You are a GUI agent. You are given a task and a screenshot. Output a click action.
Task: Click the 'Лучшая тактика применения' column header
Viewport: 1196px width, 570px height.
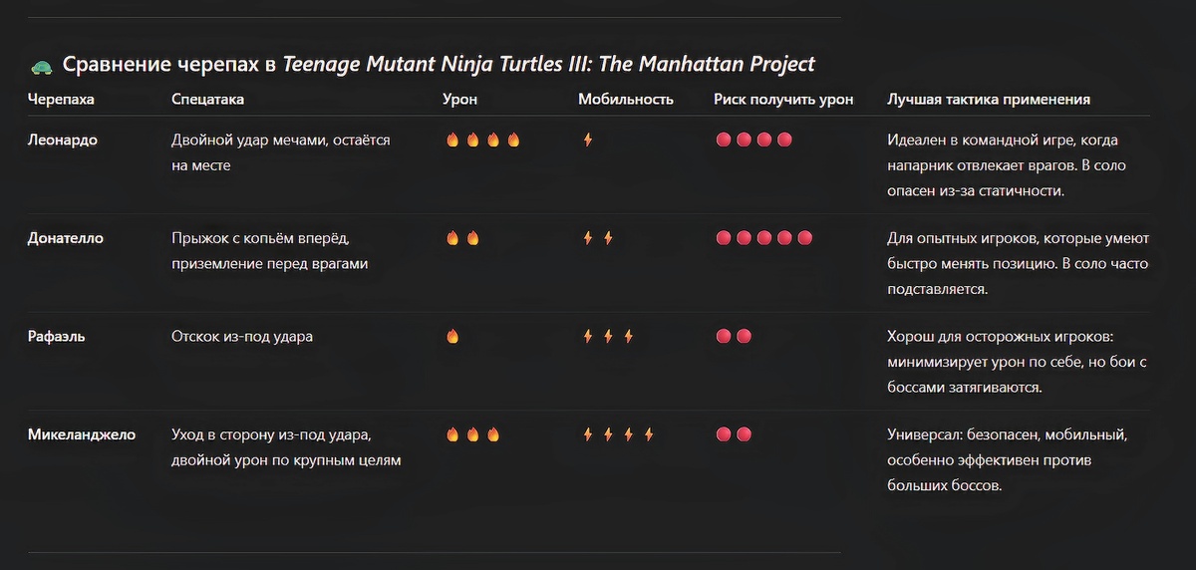tap(988, 100)
